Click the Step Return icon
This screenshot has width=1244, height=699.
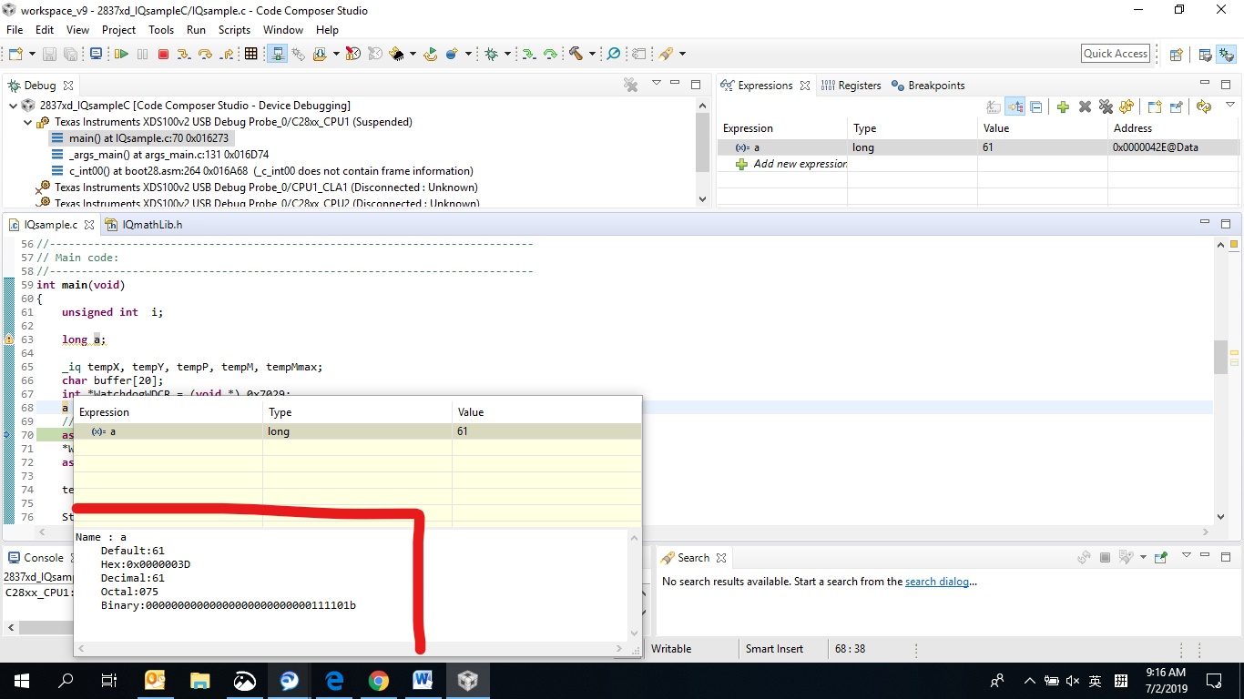coord(227,55)
